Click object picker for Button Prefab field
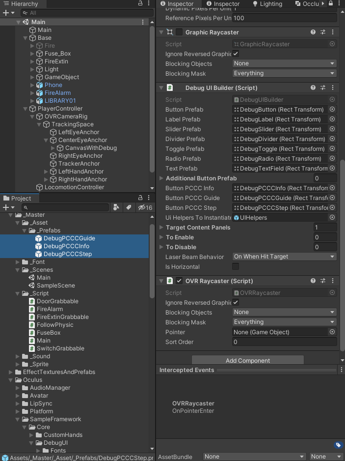The width and height of the screenshot is (345, 461). coord(332,110)
